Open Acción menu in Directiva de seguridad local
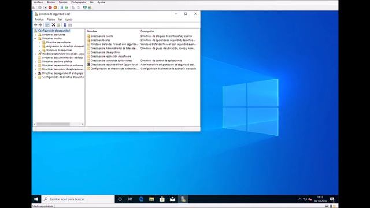This screenshot has height=208, width=370. pyautogui.click(x=51, y=20)
